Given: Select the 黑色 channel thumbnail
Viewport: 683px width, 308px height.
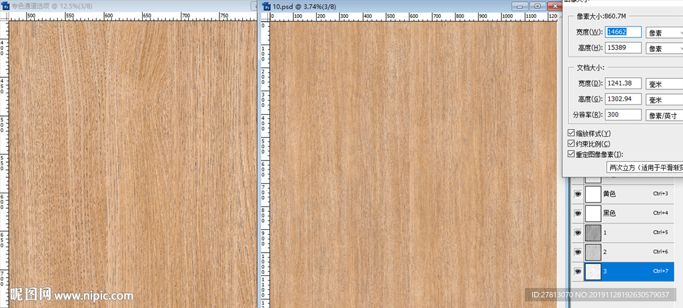Looking at the screenshot, I should (x=593, y=213).
